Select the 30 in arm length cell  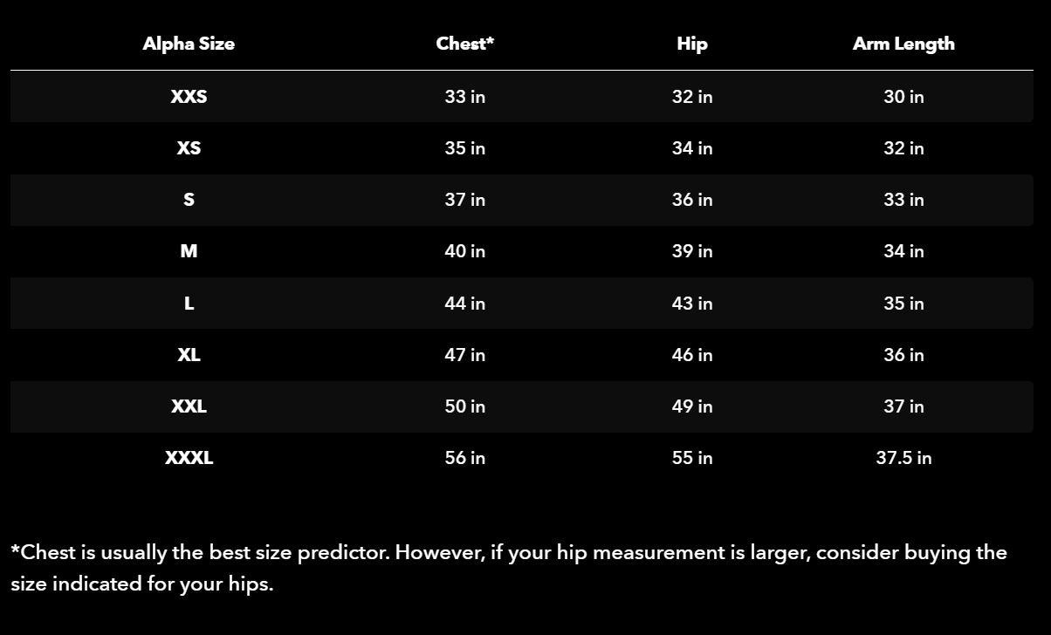pos(903,97)
